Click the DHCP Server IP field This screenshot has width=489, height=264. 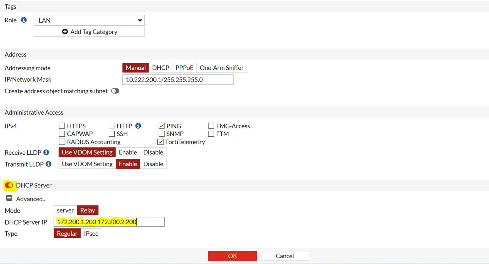point(109,222)
